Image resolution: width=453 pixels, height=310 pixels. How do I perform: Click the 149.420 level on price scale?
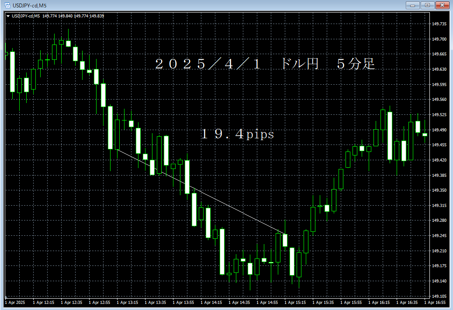pos(440,160)
